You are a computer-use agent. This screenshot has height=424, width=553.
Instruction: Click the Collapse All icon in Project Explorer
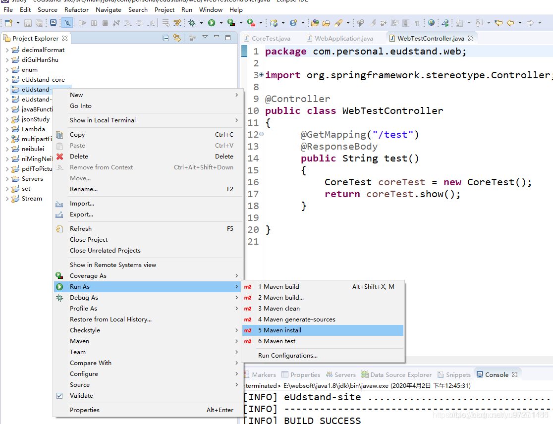[166, 38]
